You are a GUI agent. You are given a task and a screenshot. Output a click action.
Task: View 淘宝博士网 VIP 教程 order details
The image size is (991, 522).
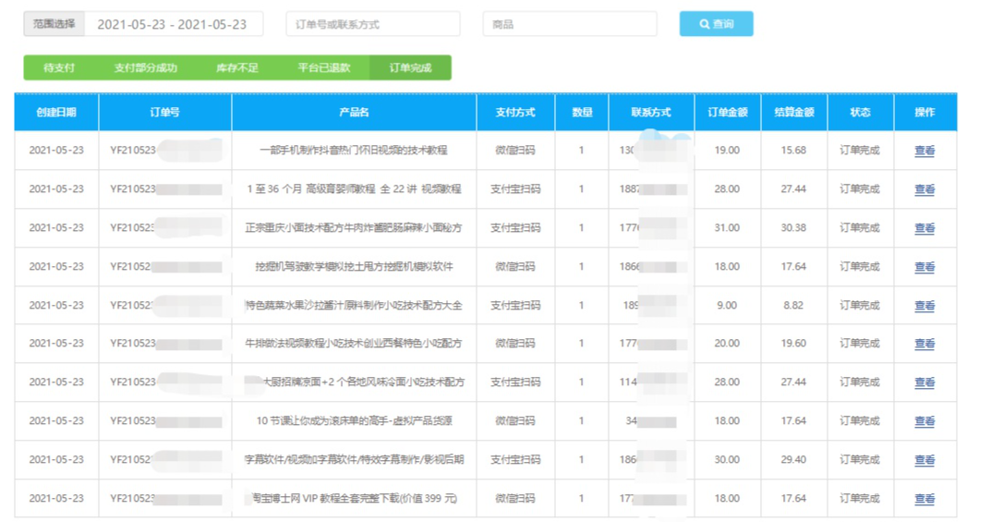click(924, 499)
